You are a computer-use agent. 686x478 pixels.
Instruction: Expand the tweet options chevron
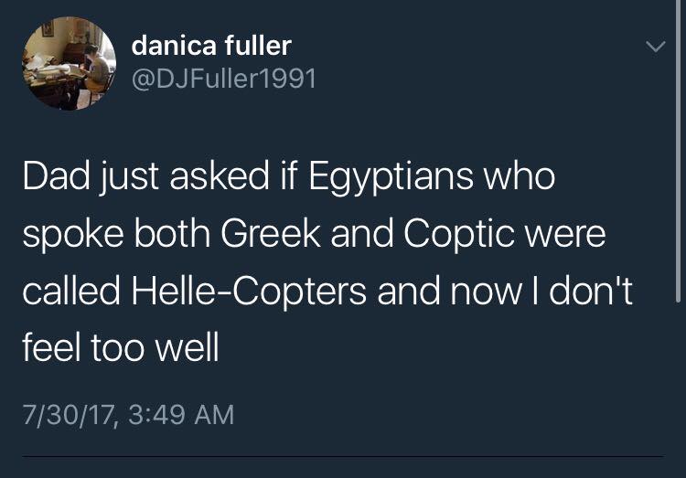coord(655,46)
